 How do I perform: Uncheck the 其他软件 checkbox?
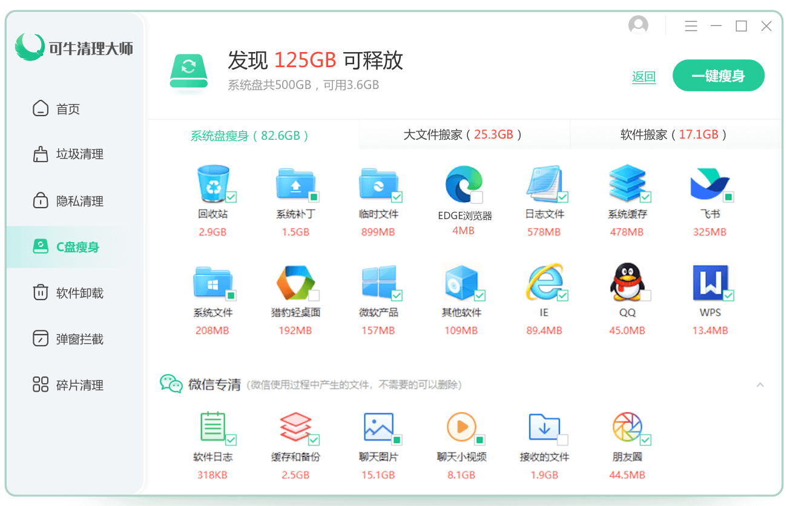coord(479,295)
